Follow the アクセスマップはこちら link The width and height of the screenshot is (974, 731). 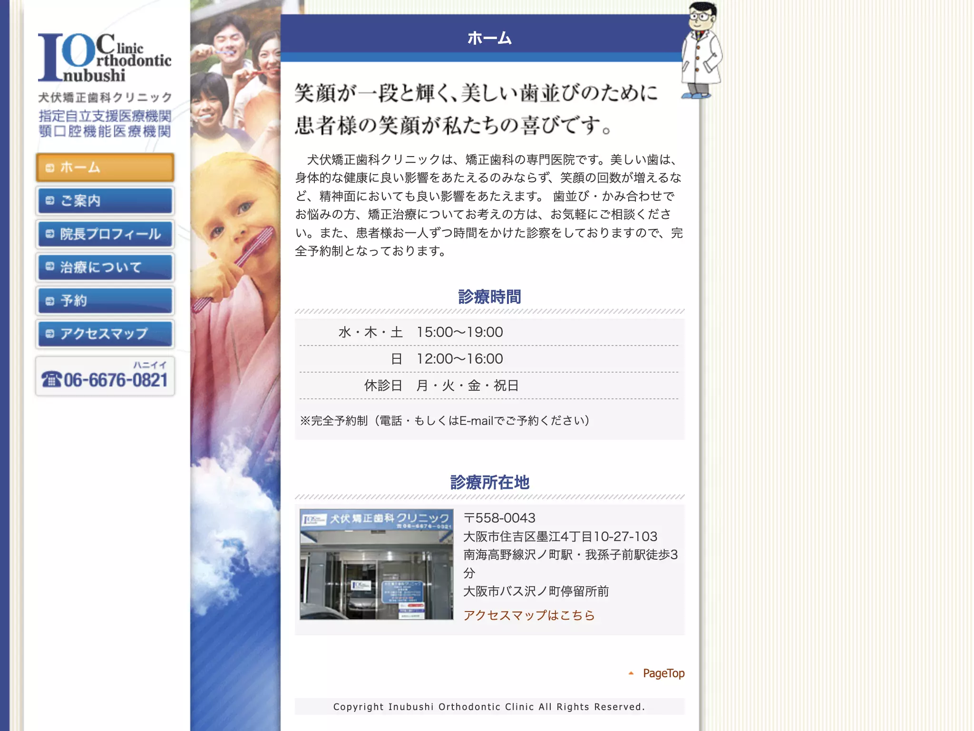coord(529,615)
